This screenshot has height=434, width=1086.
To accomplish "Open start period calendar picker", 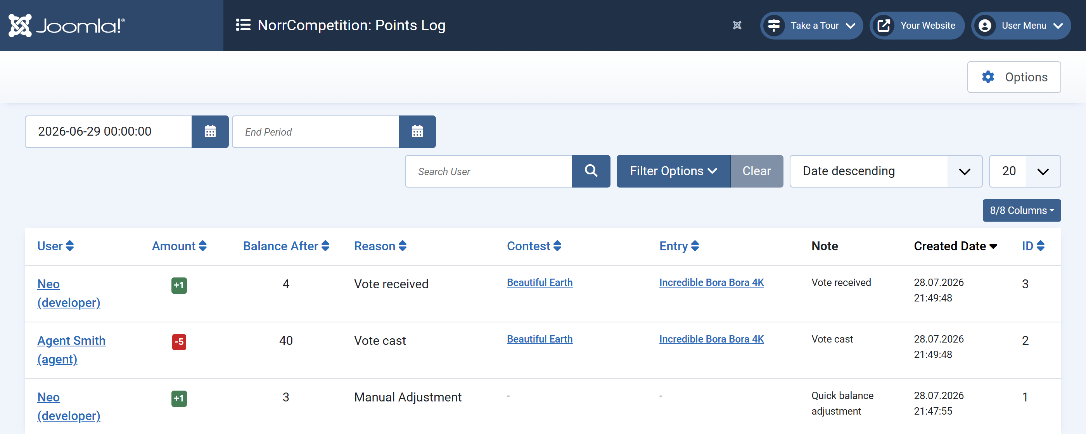I will pyautogui.click(x=210, y=131).
